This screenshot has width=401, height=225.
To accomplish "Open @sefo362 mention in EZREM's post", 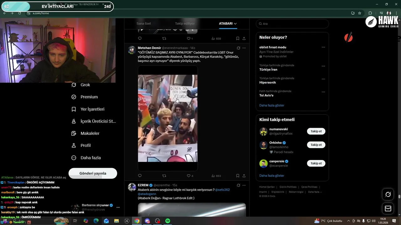I will pyautogui.click(x=222, y=190).
